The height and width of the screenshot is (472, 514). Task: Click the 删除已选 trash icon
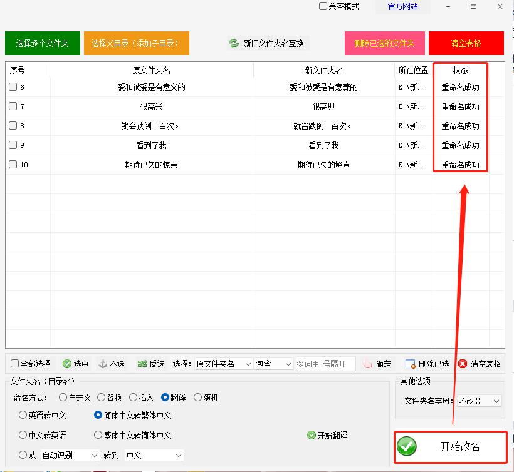coord(409,363)
